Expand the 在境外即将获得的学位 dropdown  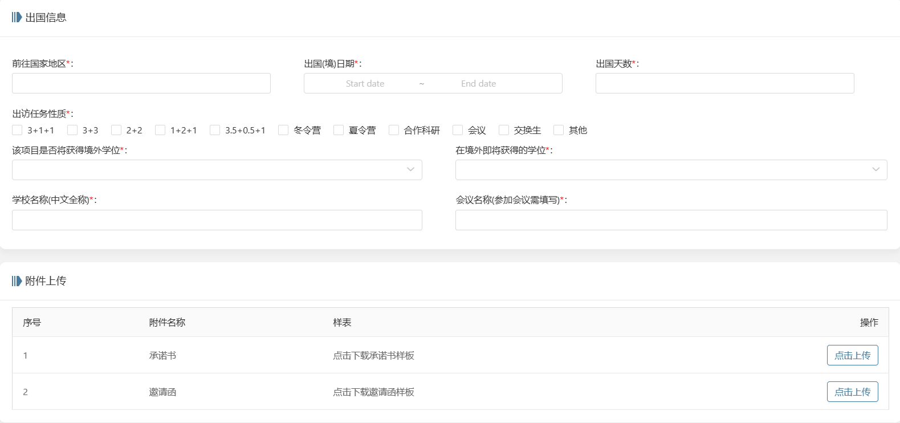pyautogui.click(x=671, y=170)
